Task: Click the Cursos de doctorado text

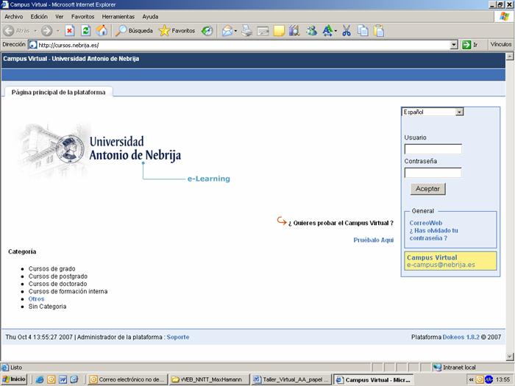Action: click(58, 284)
